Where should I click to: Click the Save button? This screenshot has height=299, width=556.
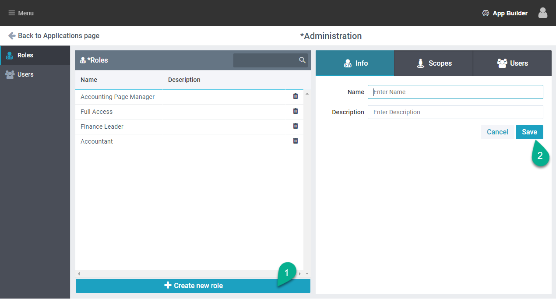click(x=529, y=132)
